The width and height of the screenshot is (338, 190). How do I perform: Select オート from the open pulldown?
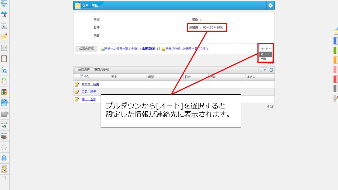pos(265,54)
